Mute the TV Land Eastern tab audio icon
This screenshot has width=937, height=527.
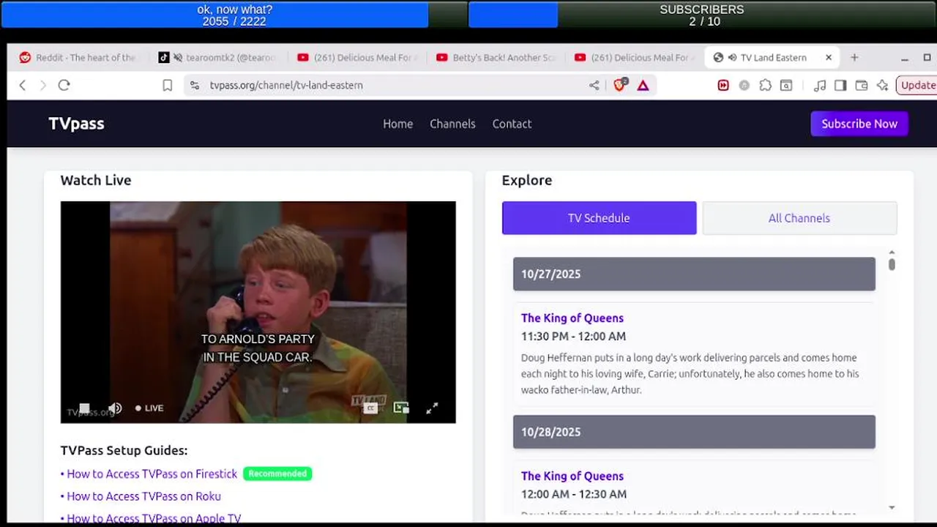(x=732, y=57)
